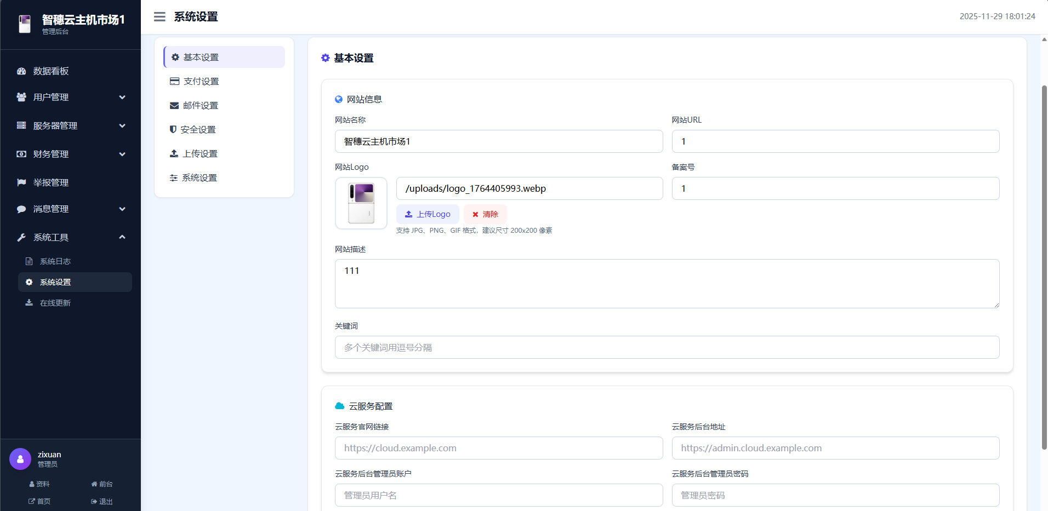
Task: Click the 退出 logout link
Action: click(102, 502)
